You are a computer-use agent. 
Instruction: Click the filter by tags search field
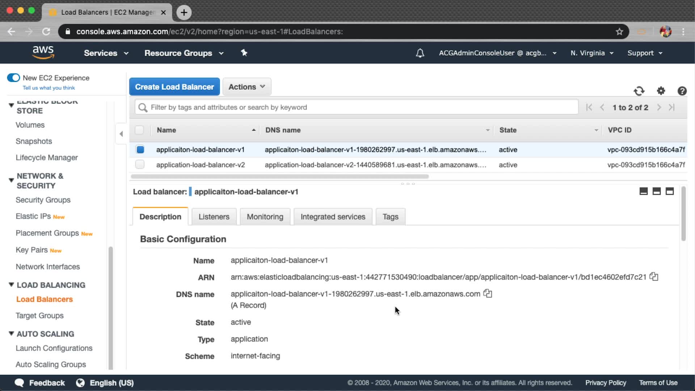(357, 107)
